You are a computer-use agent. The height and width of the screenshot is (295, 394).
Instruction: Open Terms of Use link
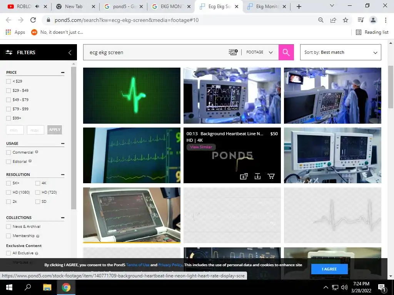click(x=138, y=265)
